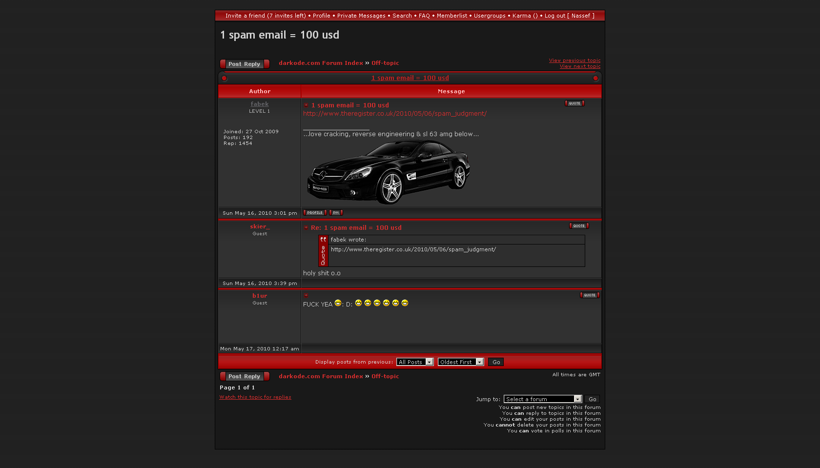Open Memberlist from the top navigation
Viewport: 820px width, 468px height.
(x=451, y=16)
